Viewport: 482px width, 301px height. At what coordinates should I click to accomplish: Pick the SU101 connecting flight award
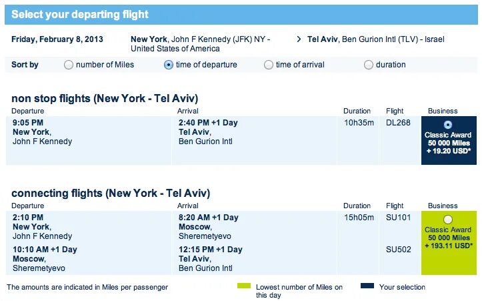click(x=447, y=219)
